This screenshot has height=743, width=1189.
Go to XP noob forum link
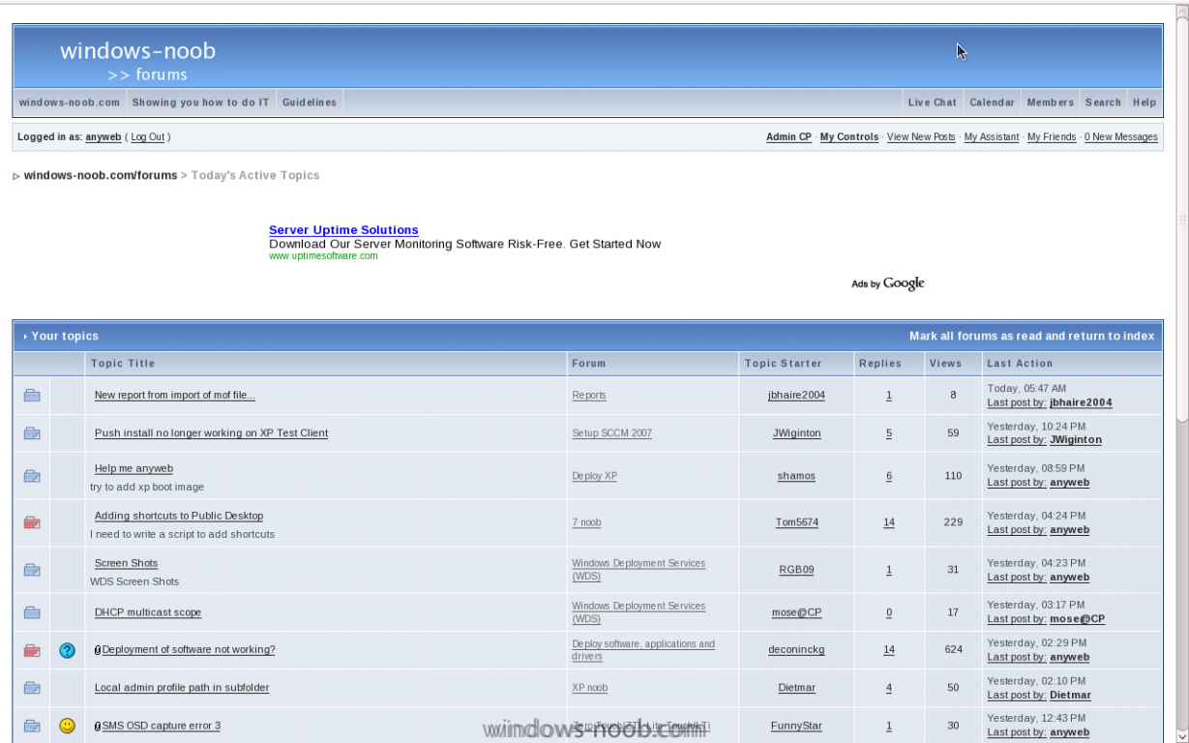tap(590, 688)
